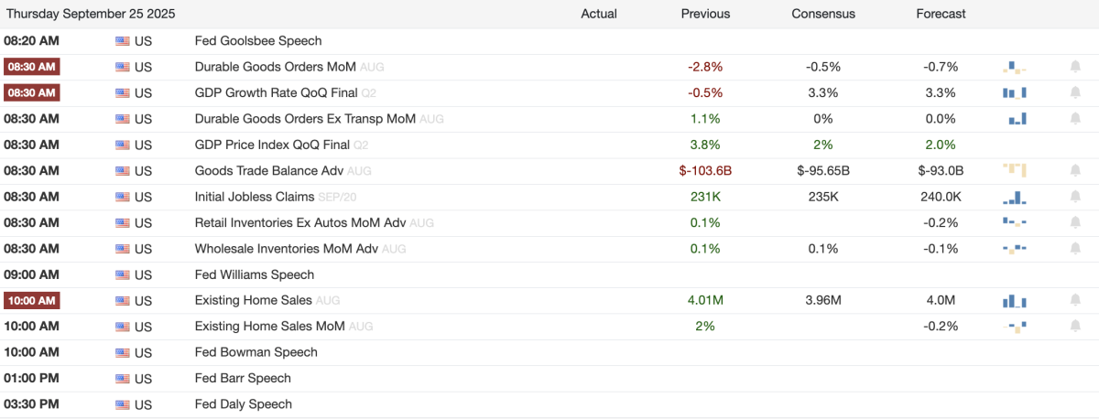Enable notification bell for Initial Jobless Claims
The height and width of the screenshot is (419, 1099).
coord(1075,197)
